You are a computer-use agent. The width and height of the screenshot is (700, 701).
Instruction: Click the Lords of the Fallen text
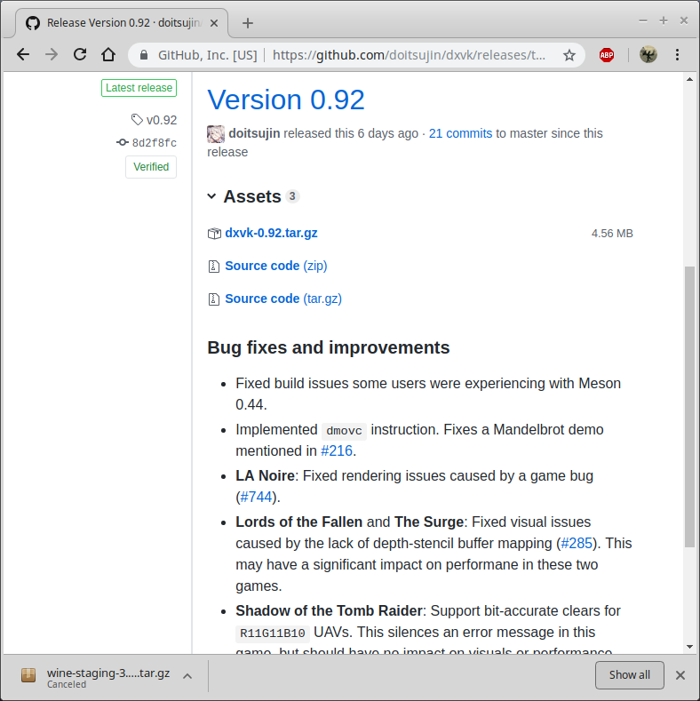click(x=299, y=522)
